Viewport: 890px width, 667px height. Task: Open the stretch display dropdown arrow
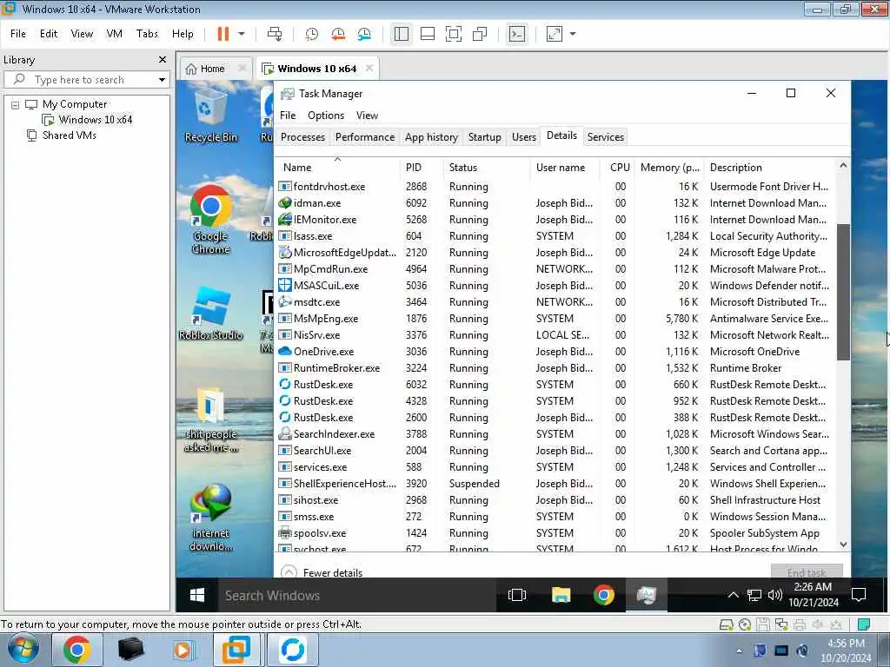573,34
